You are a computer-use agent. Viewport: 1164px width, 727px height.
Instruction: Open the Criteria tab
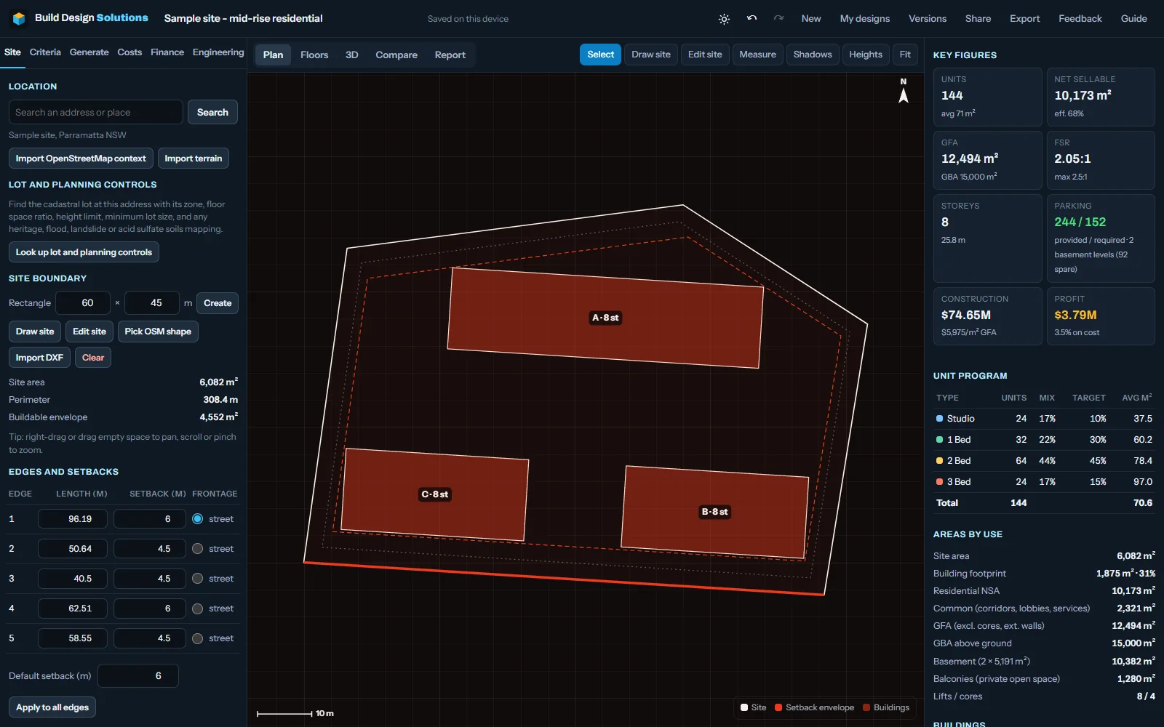(45, 52)
